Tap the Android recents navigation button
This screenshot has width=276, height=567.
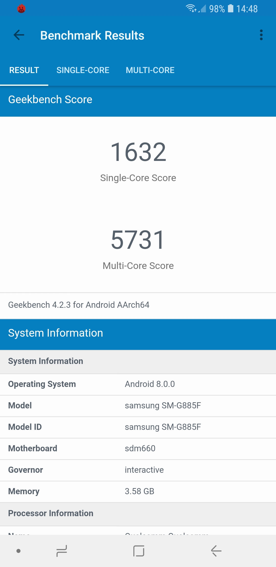click(62, 551)
